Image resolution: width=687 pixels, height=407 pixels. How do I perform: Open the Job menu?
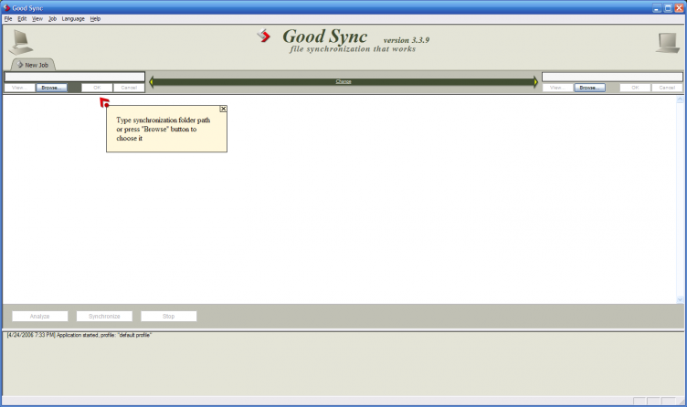coord(52,18)
